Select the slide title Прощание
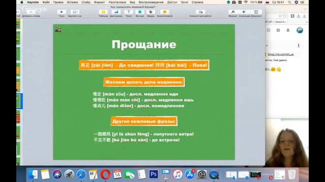325x182 pixels. coord(144,44)
